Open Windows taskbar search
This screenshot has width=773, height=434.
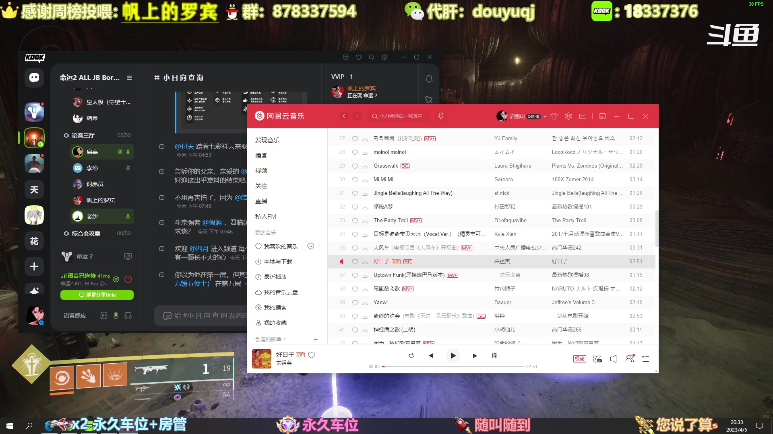click(x=29, y=426)
